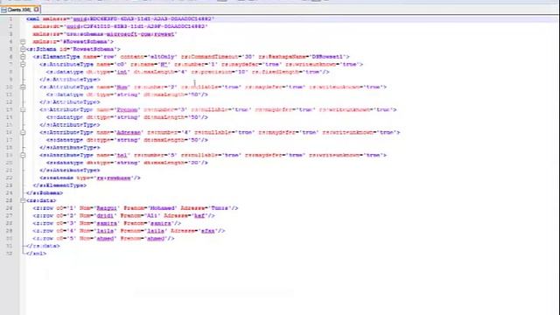Click 'urn:schemas-microsoft-com:rowset' on line 3
Screen dimensions: 560x315
122,34
